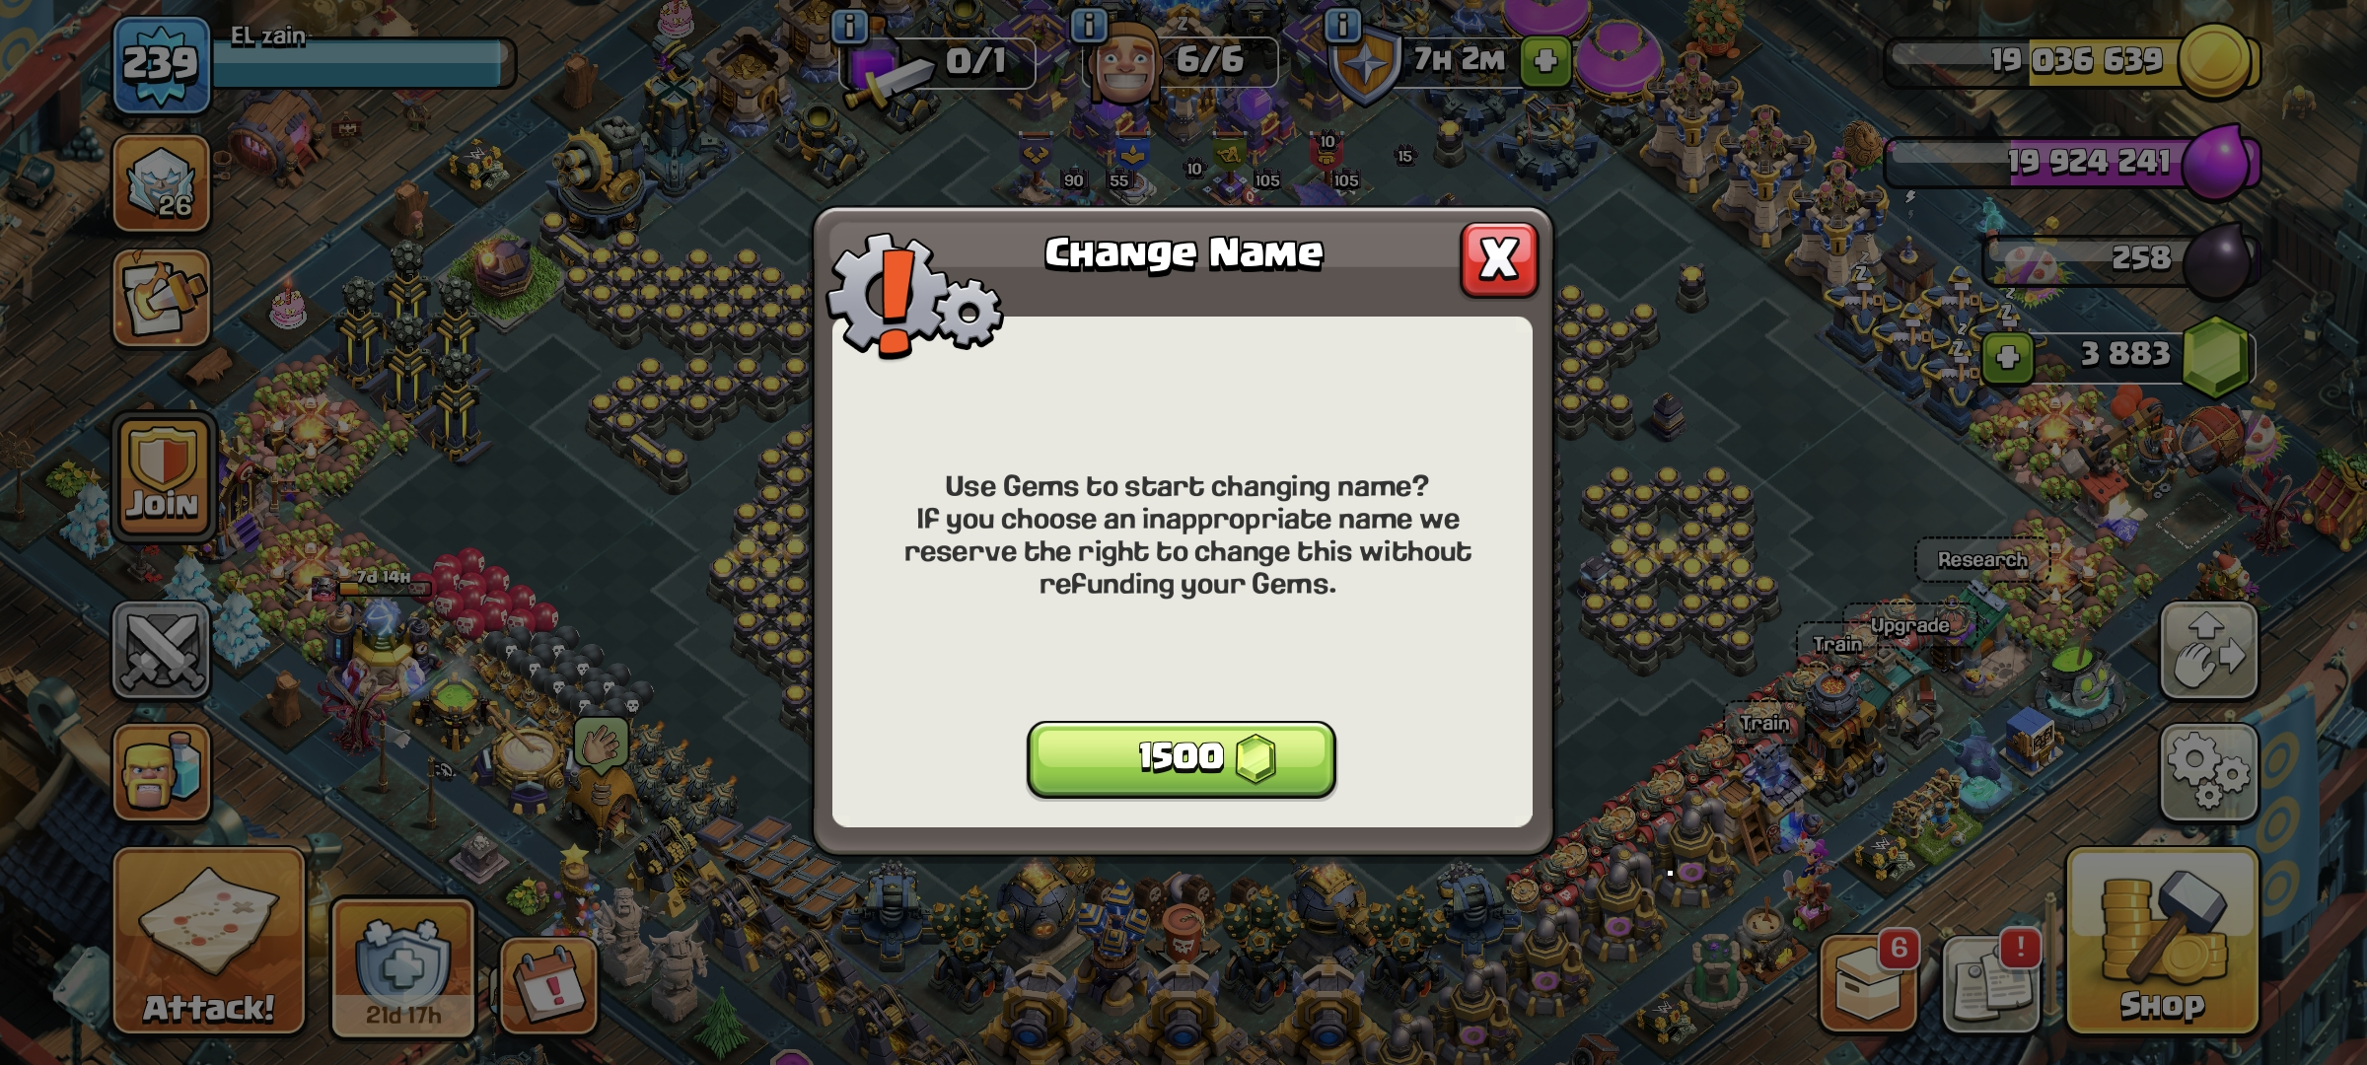Show builder info for 6/6 counter
Screen dimensions: 2367x1065
pyautogui.click(x=1089, y=26)
